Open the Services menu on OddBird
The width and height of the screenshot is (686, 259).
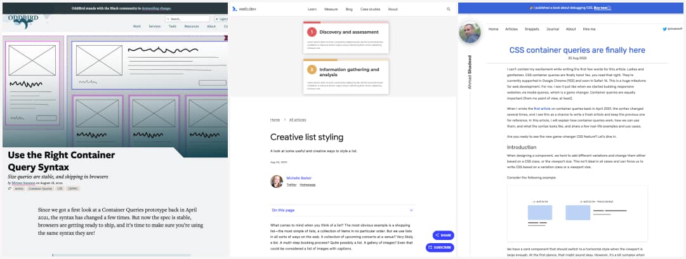coord(155,27)
